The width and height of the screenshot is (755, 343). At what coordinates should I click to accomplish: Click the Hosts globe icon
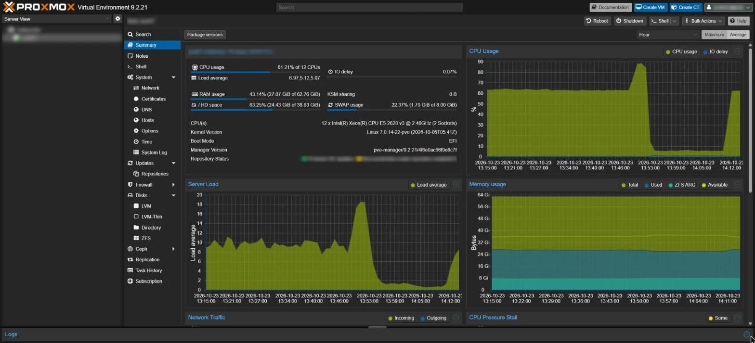[136, 120]
